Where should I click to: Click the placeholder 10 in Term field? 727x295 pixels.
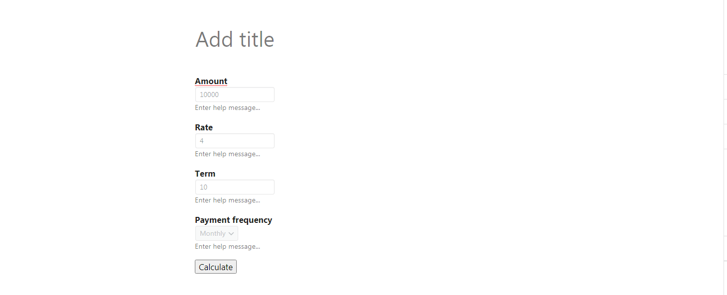pos(203,187)
